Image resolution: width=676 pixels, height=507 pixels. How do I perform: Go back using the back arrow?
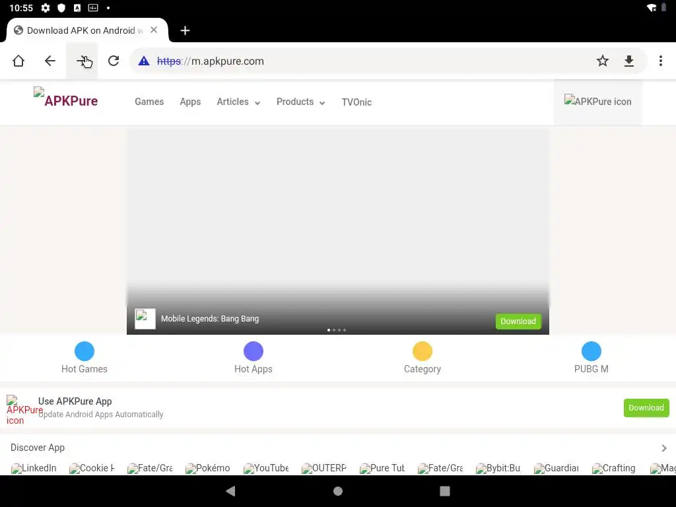click(50, 61)
